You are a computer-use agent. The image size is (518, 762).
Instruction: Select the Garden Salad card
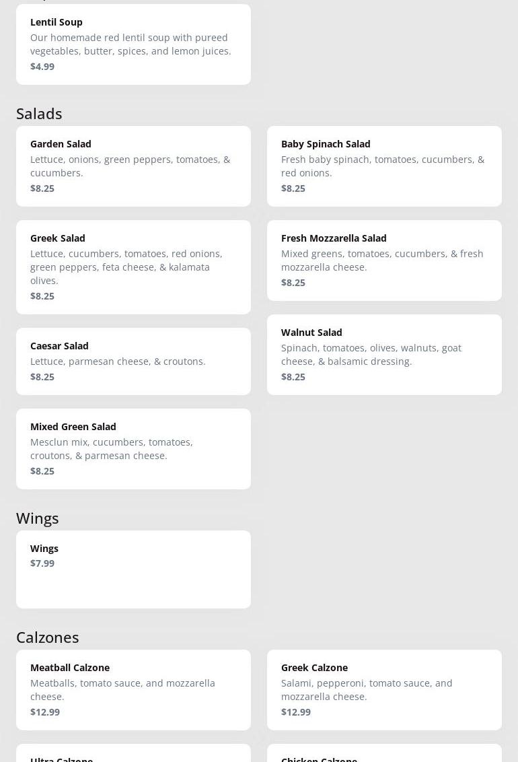pyautogui.click(x=133, y=166)
